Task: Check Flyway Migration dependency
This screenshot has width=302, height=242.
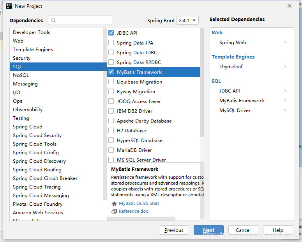Action: pyautogui.click(x=111, y=91)
